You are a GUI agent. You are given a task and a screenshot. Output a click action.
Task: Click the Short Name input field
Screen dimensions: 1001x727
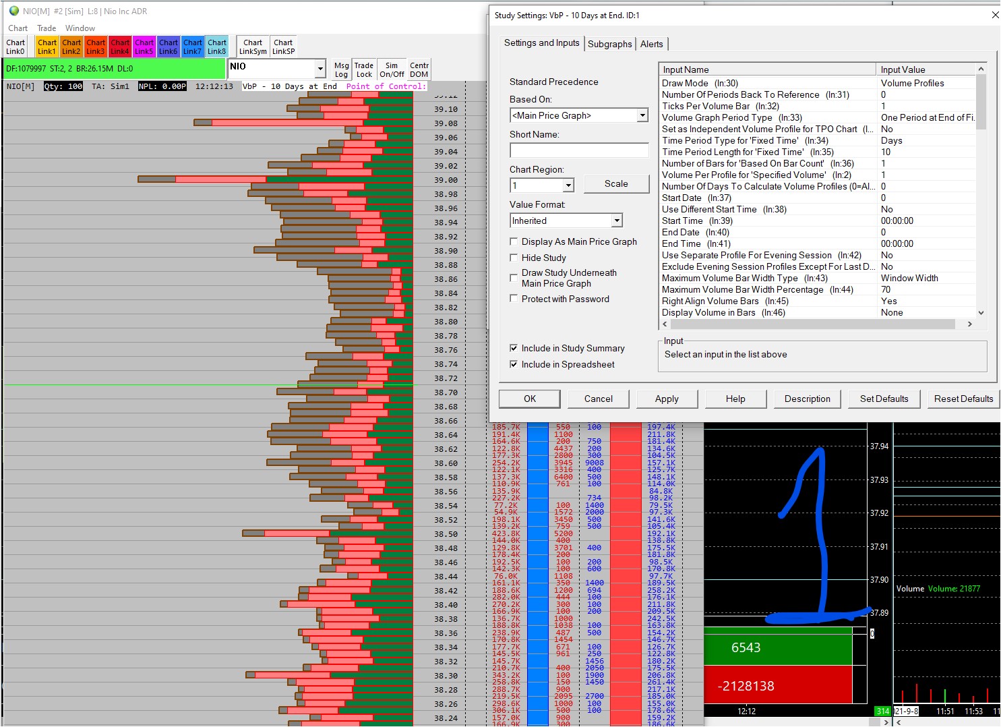(x=579, y=150)
